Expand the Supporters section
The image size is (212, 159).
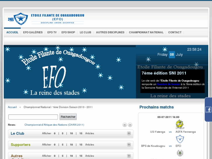pyautogui.click(x=129, y=145)
